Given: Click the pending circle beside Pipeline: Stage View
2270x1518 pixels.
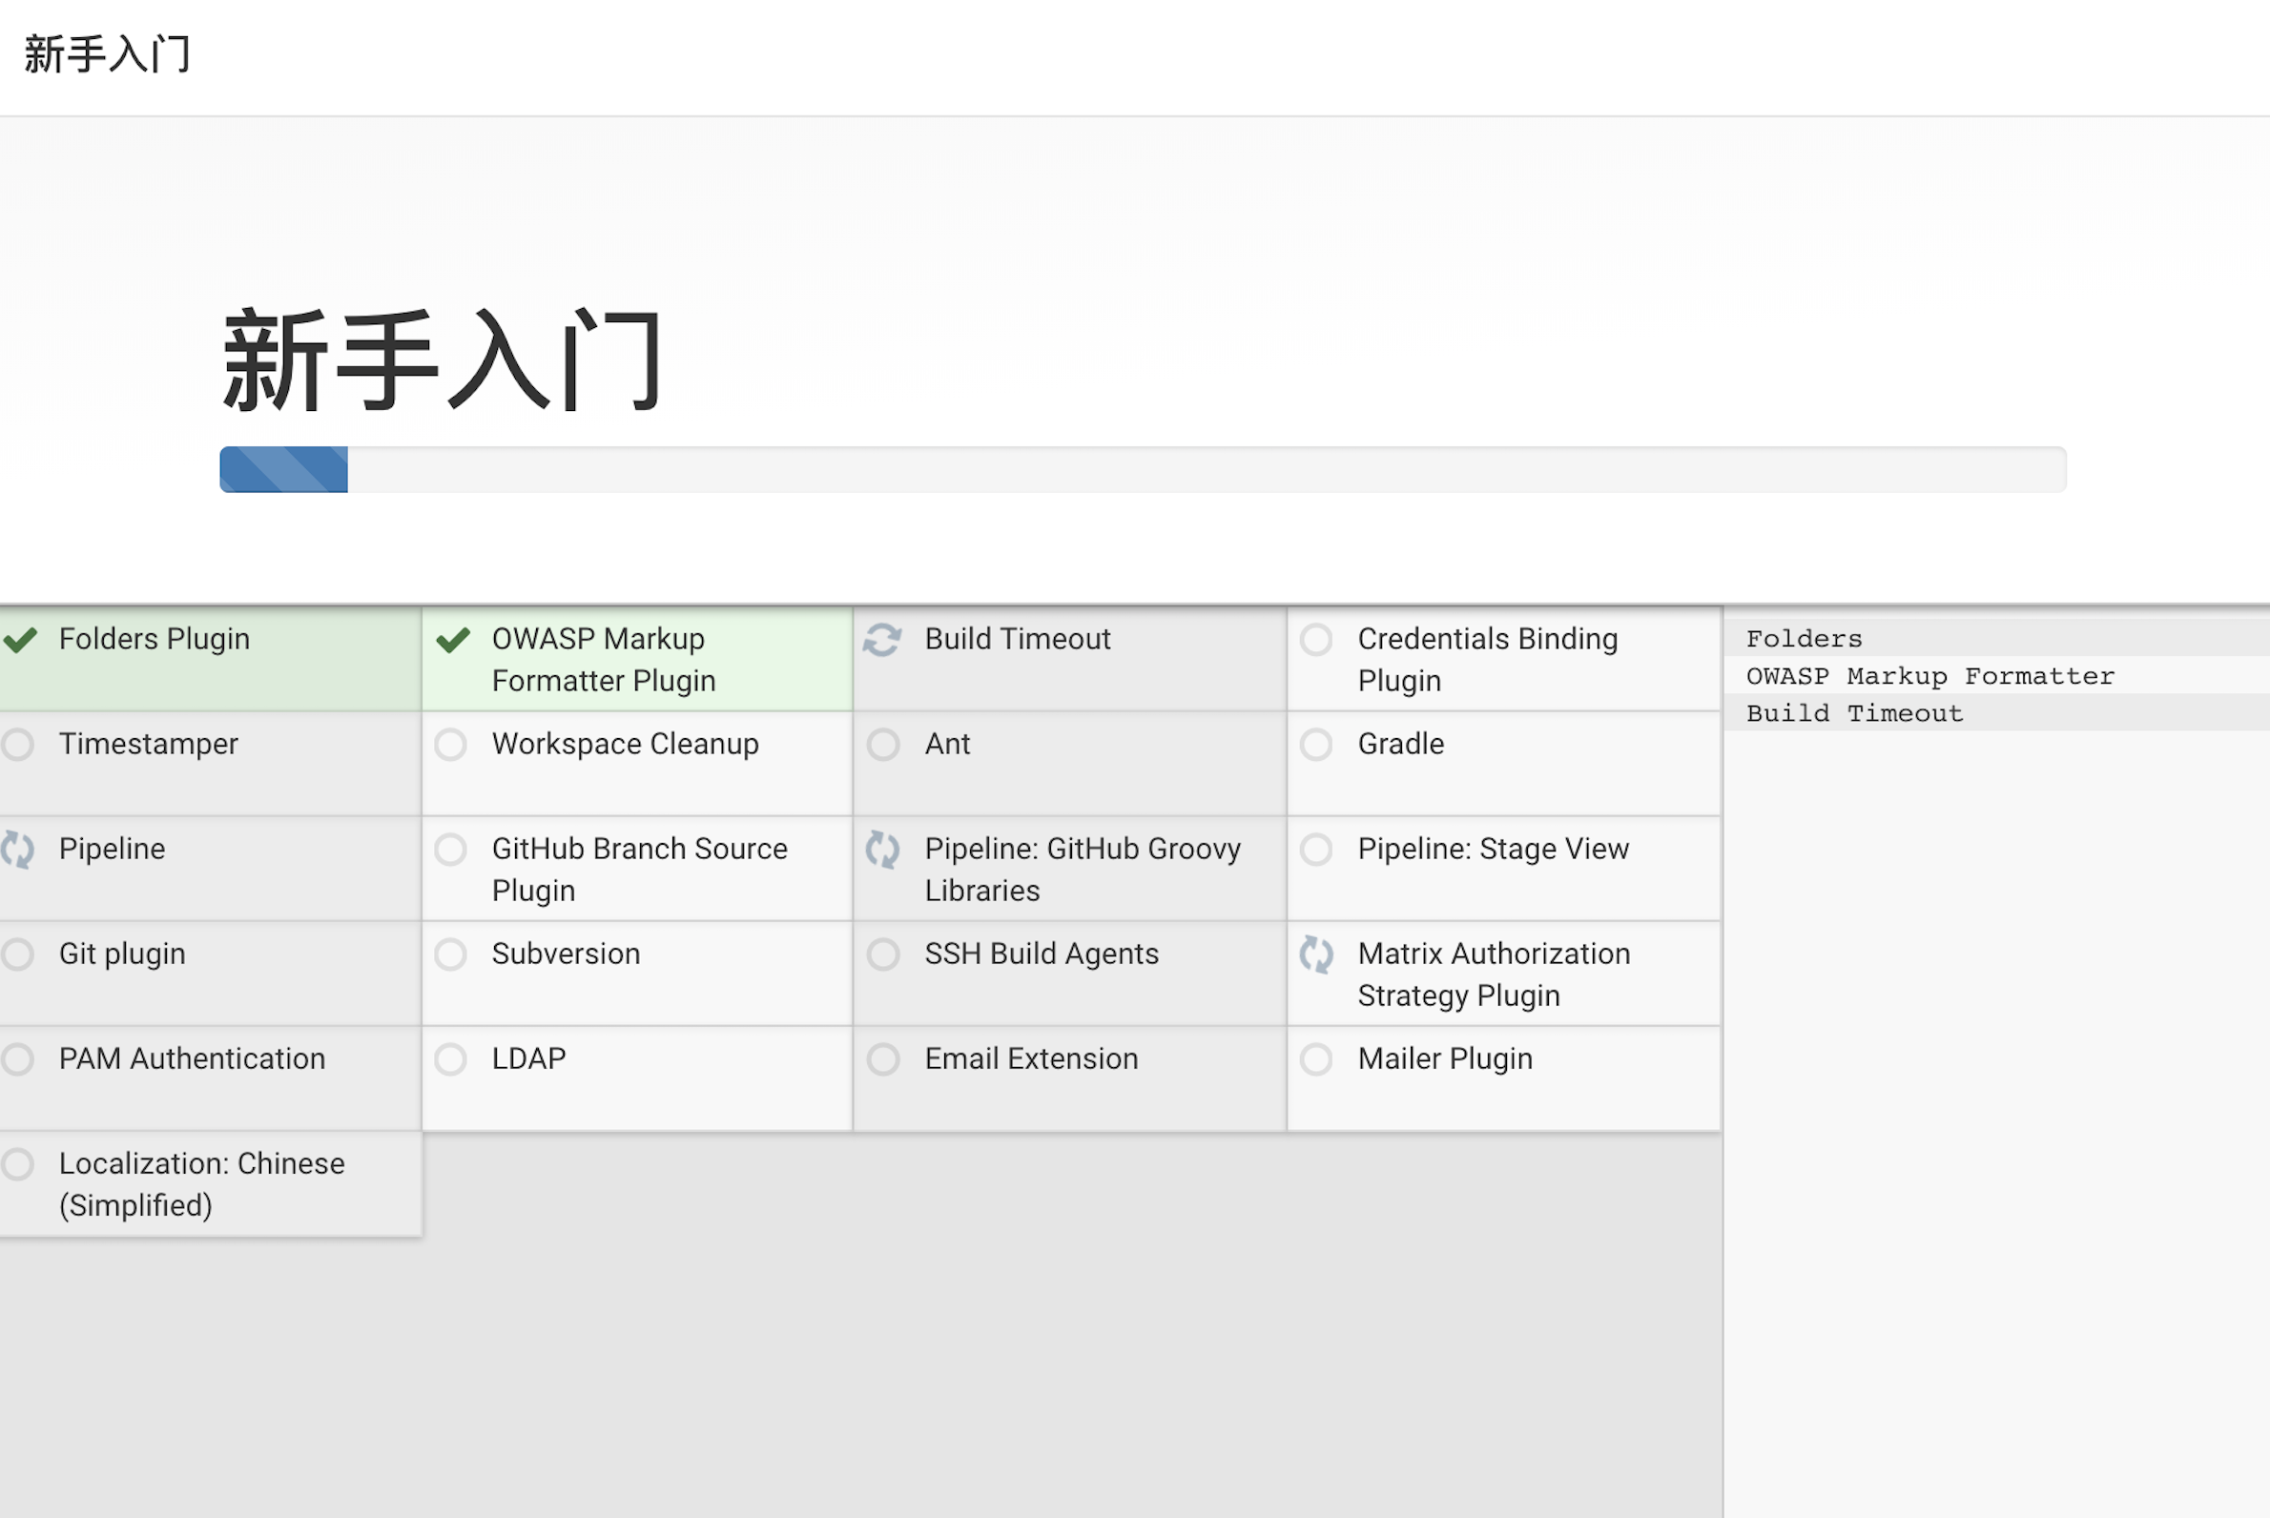Looking at the screenshot, I should (x=1316, y=850).
